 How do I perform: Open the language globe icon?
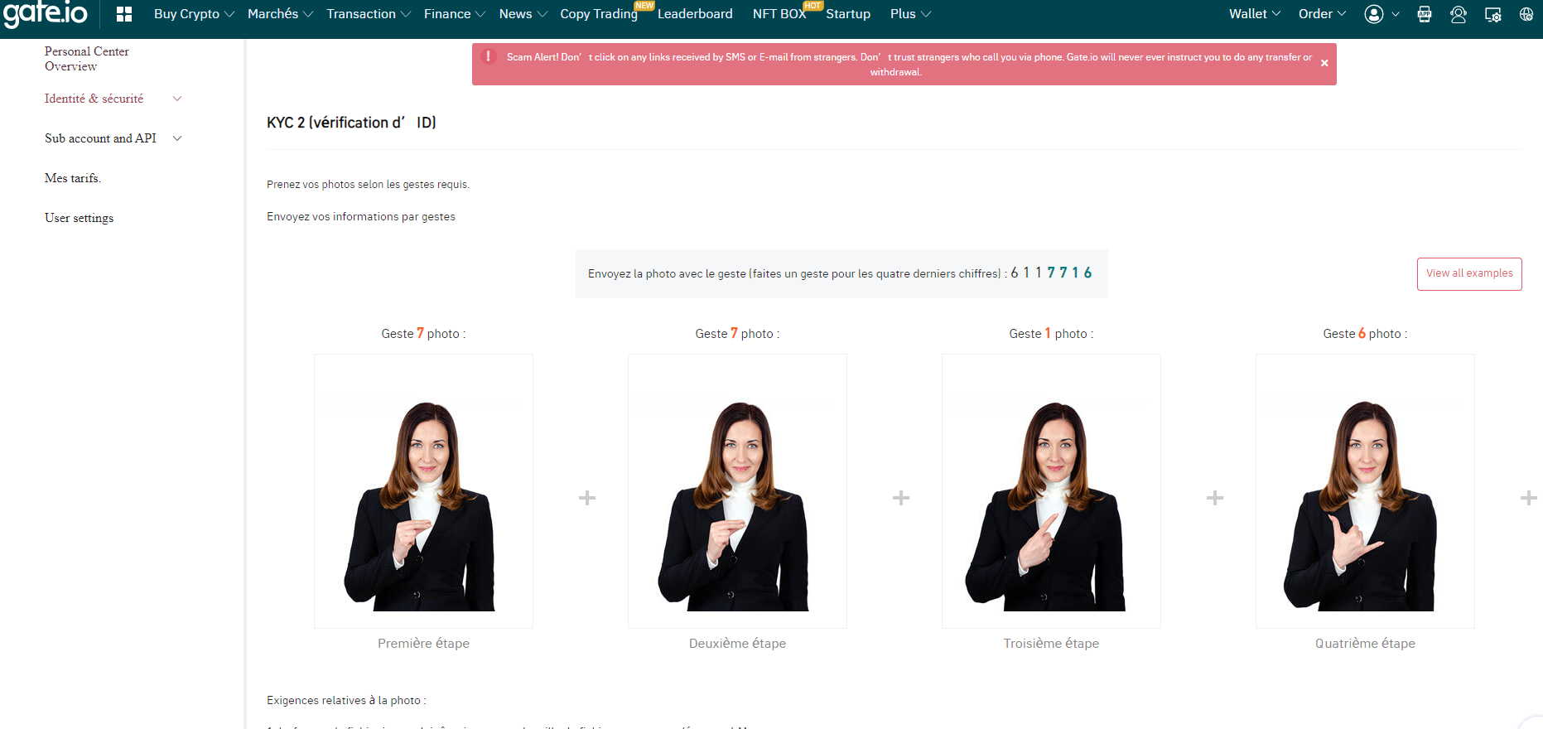click(1526, 14)
